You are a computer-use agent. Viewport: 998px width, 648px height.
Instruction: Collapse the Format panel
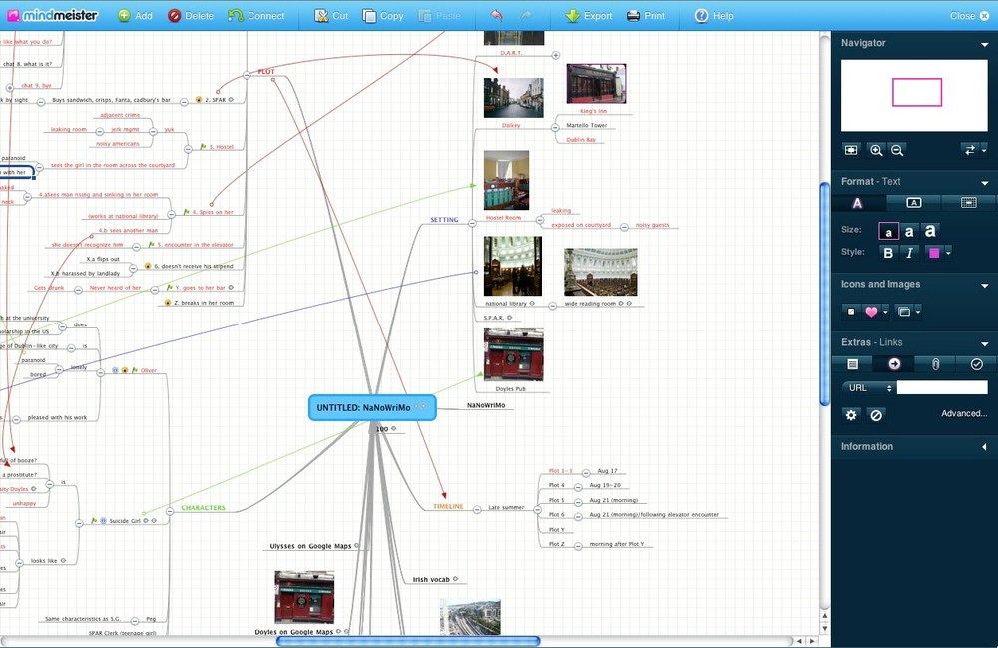coord(985,182)
